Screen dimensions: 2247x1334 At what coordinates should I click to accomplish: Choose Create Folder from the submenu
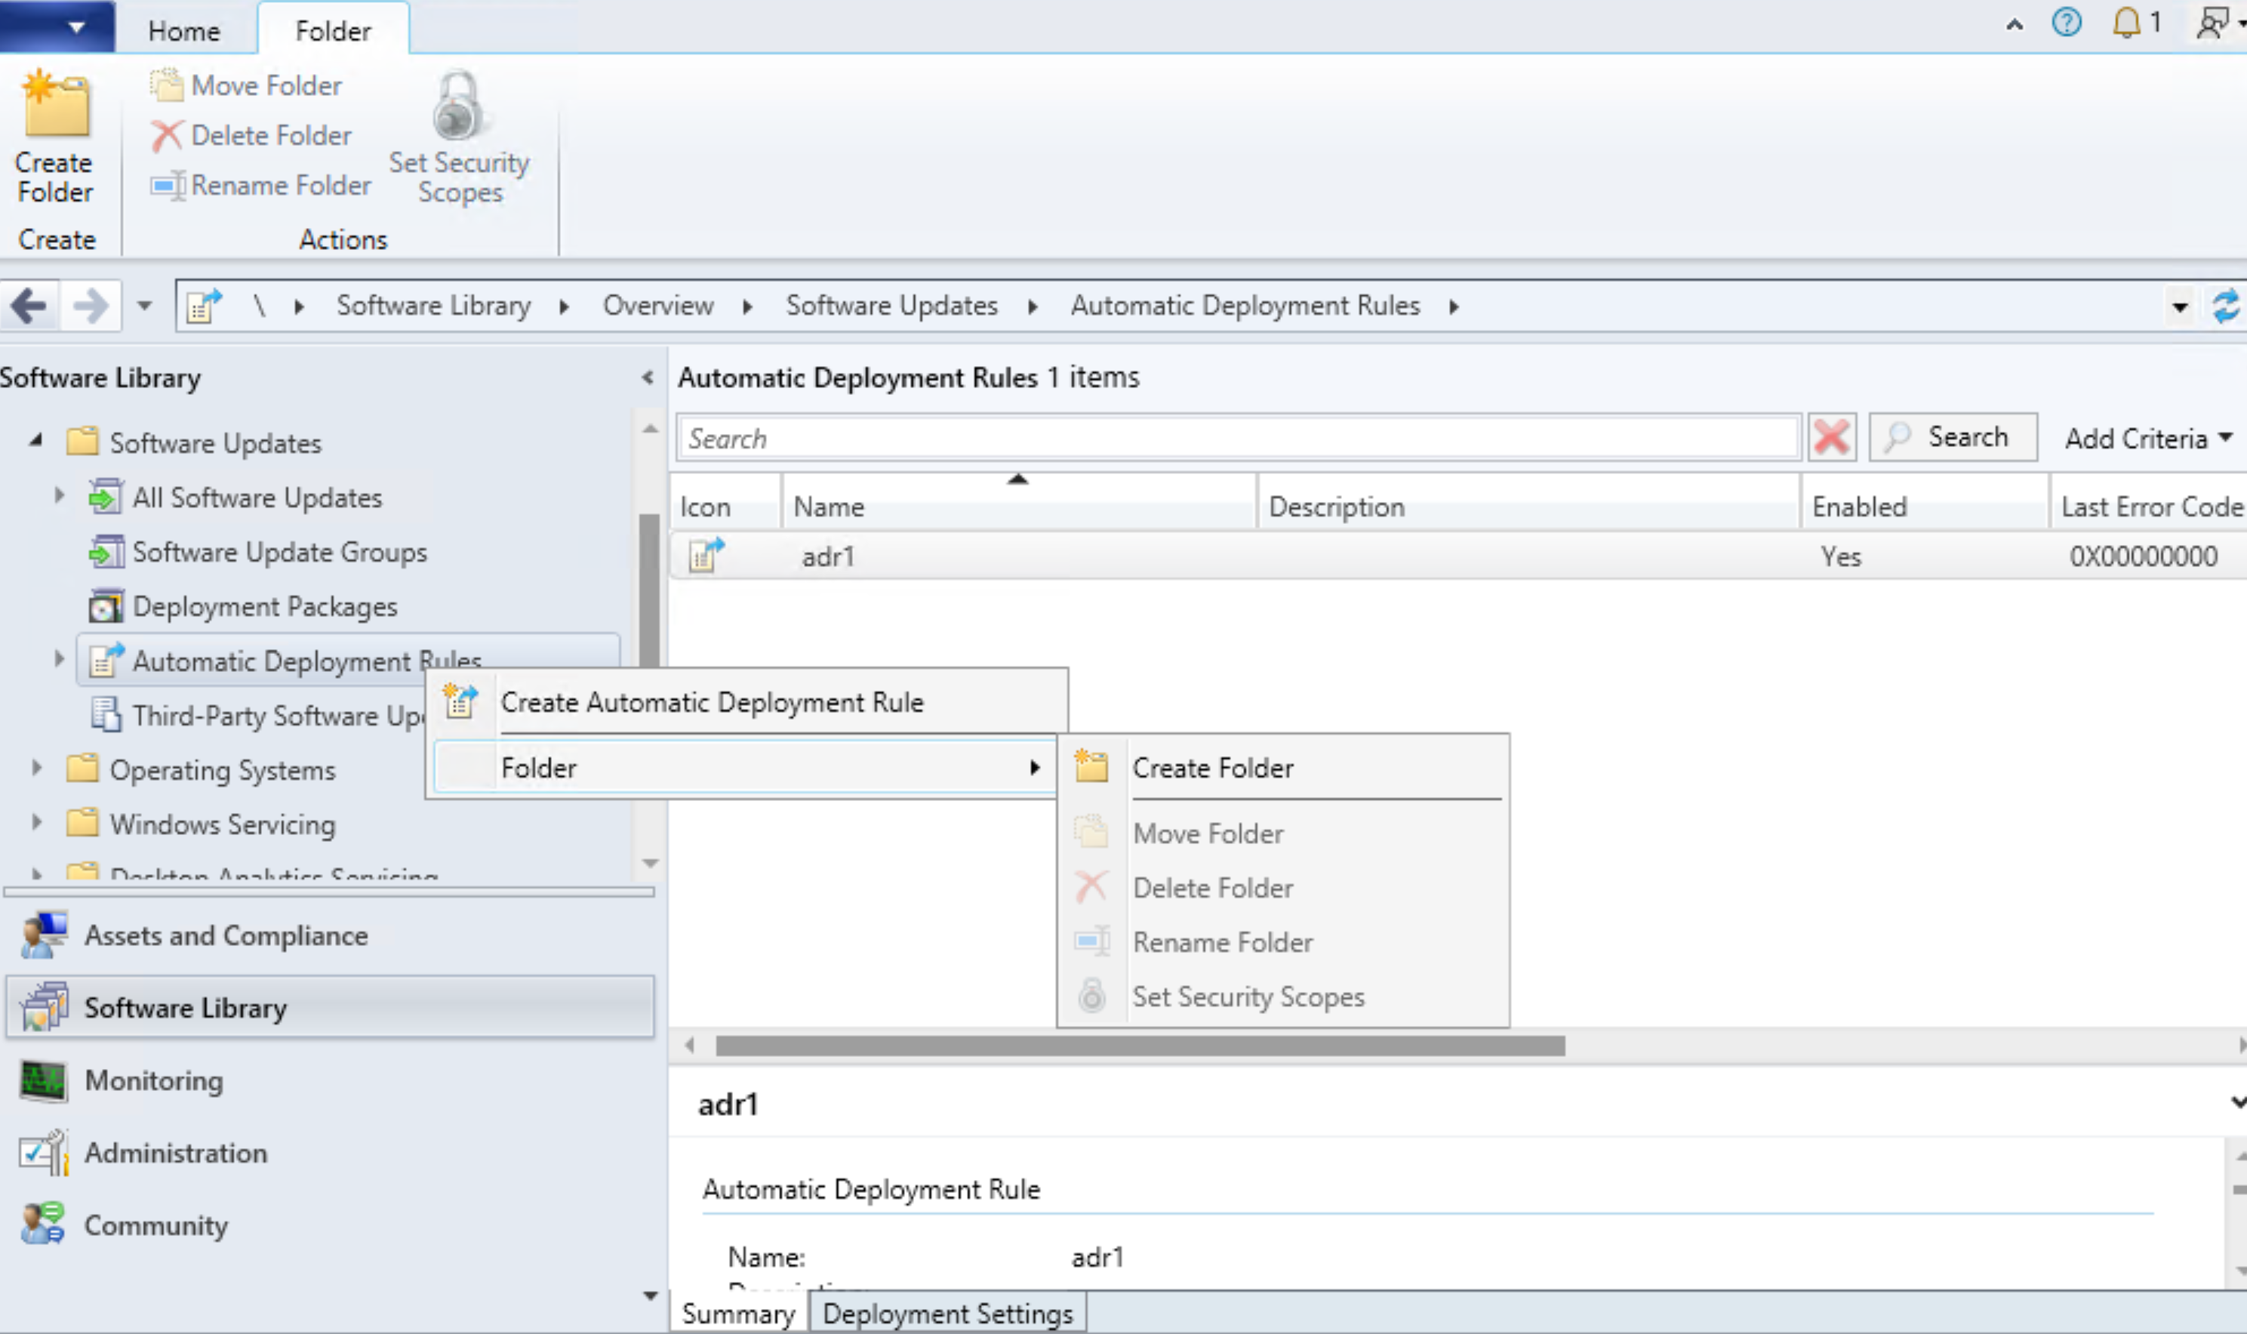click(1212, 768)
